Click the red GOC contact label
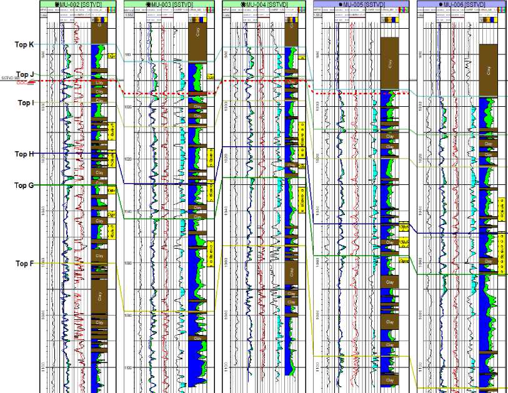The height and width of the screenshot is (393, 508). (x=22, y=82)
